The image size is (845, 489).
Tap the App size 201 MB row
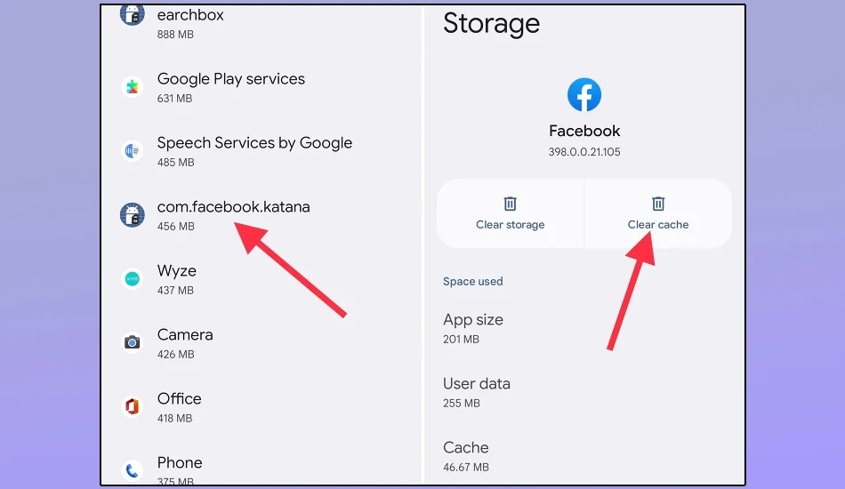tap(584, 328)
